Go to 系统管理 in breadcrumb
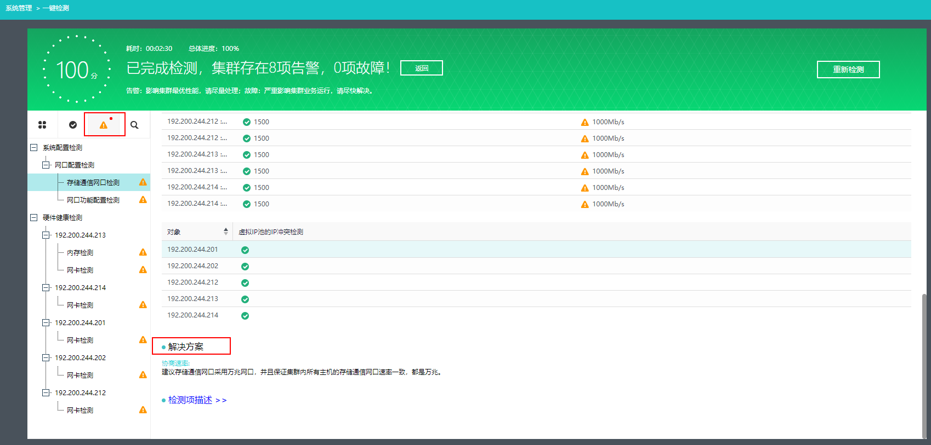 tap(19, 8)
